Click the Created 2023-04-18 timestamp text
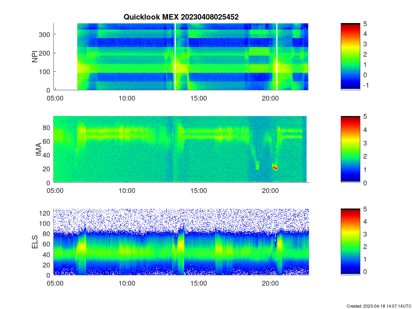412x309 pixels. click(x=379, y=306)
